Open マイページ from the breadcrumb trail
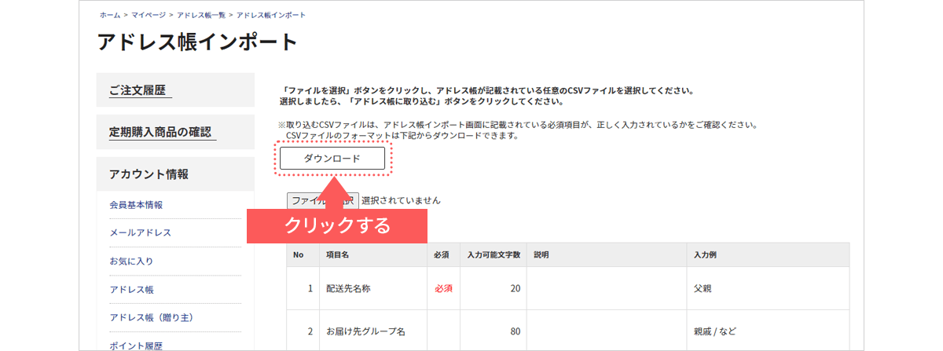Image resolution: width=943 pixels, height=351 pixels. click(149, 15)
